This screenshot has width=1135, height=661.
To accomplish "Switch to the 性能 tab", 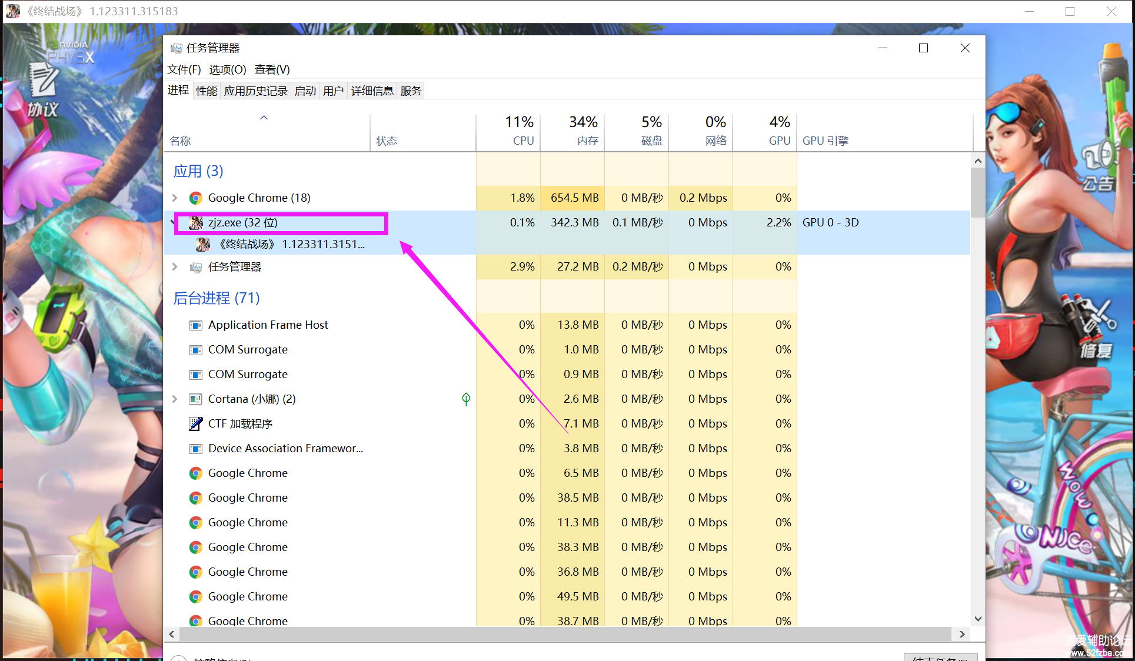I will pyautogui.click(x=207, y=91).
